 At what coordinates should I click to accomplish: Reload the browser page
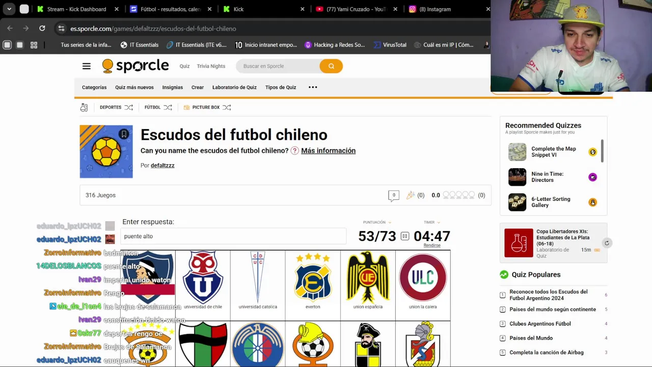(x=42, y=29)
